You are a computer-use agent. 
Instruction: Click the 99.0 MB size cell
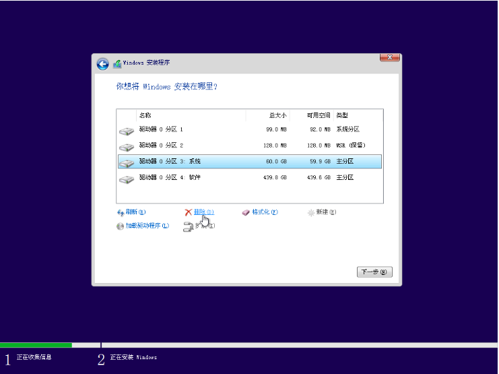(276, 129)
